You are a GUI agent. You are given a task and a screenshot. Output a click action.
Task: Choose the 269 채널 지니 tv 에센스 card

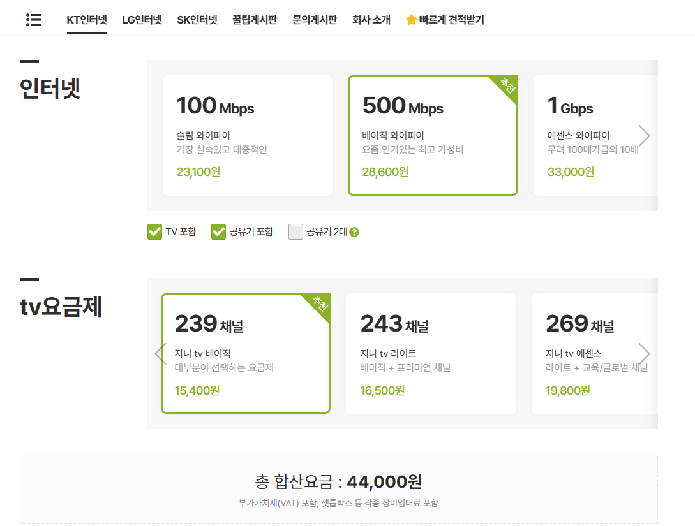tap(594, 353)
